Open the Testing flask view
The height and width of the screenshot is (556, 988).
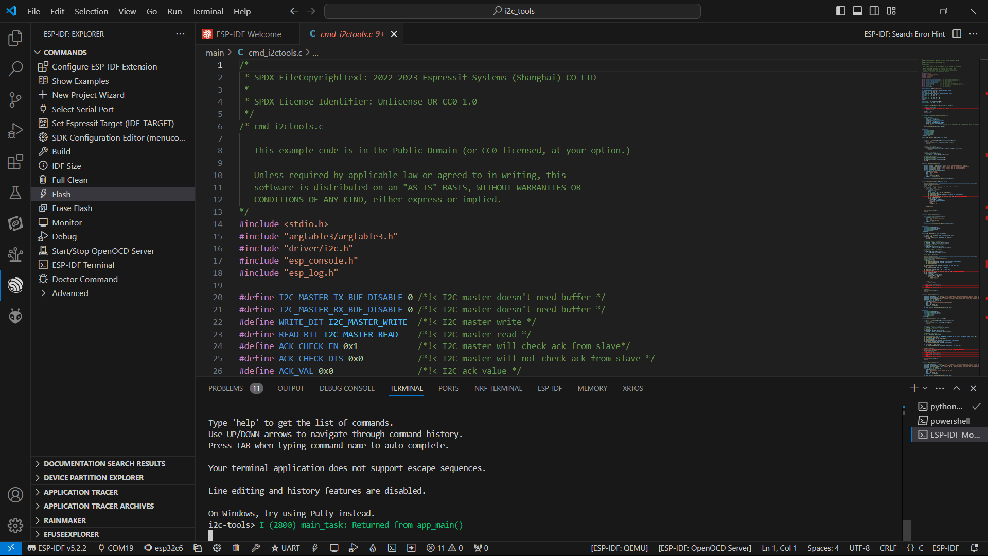pos(15,193)
